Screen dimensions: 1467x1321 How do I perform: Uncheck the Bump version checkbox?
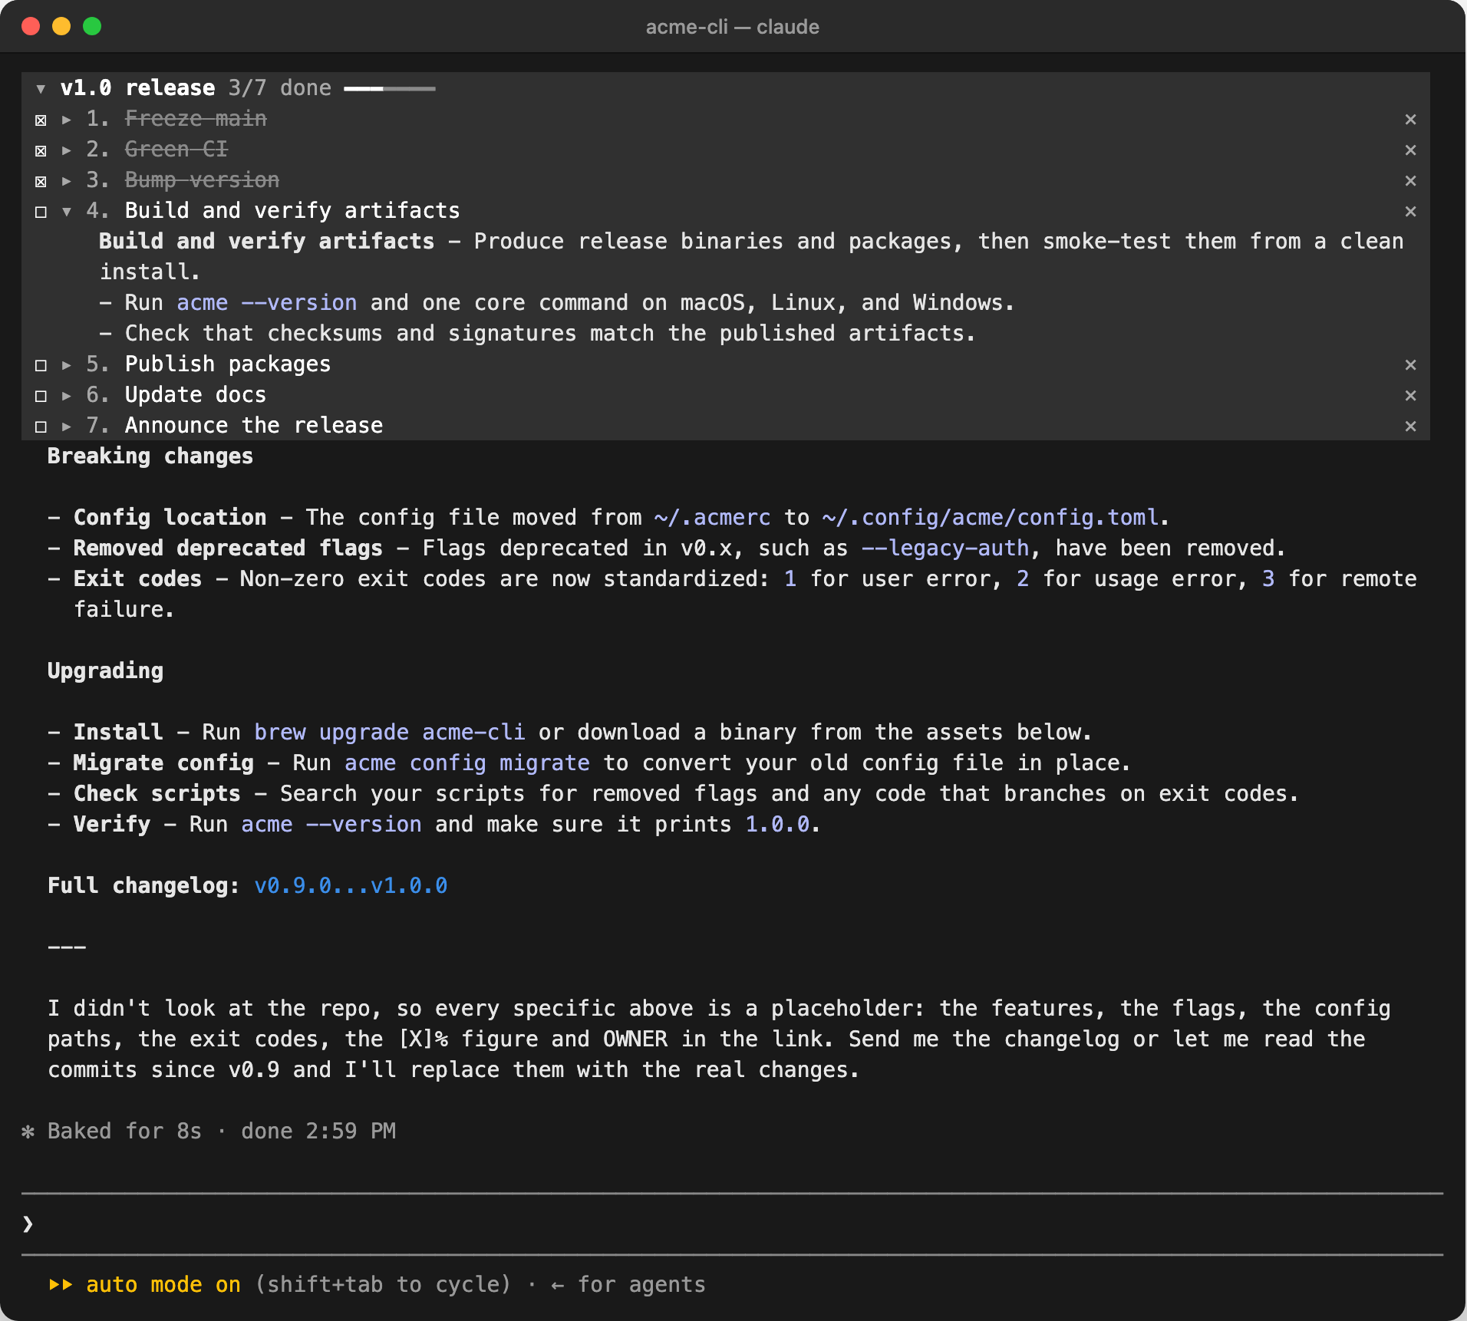click(x=41, y=181)
